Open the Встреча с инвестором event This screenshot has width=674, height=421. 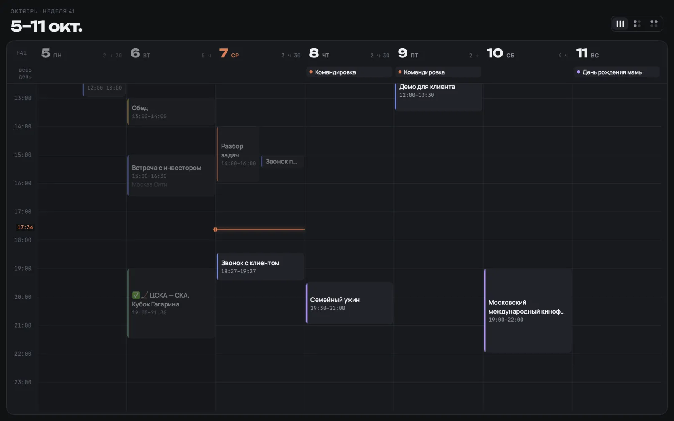point(171,176)
